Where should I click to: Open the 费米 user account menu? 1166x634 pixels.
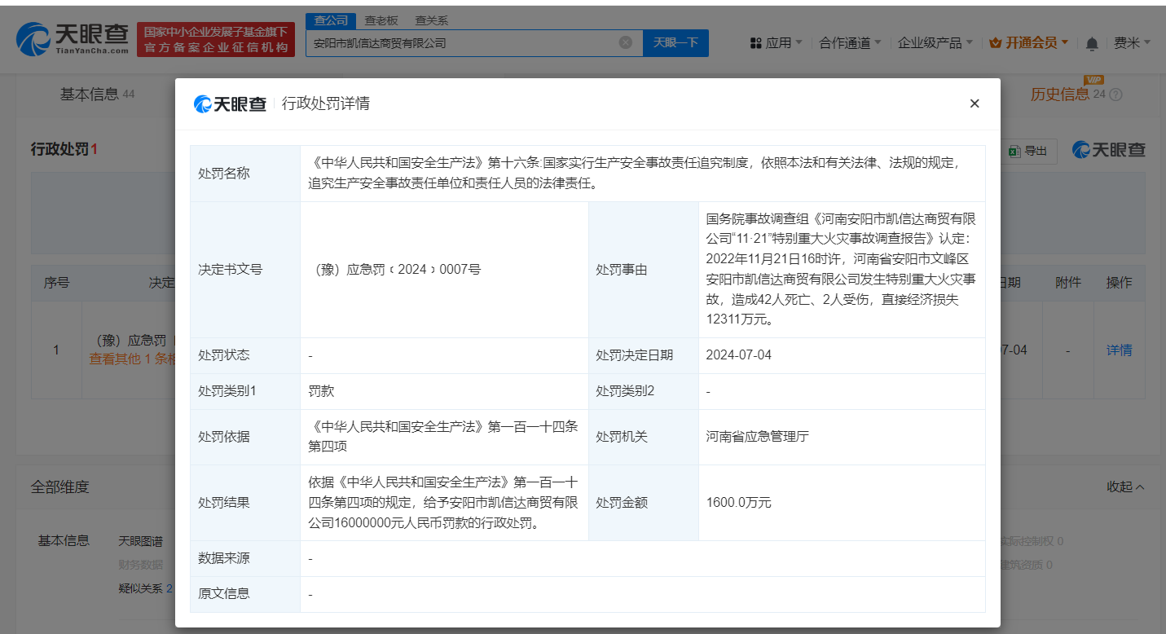click(x=1132, y=42)
